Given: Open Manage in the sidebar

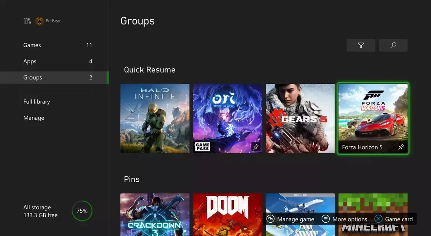Looking at the screenshot, I should [x=34, y=118].
